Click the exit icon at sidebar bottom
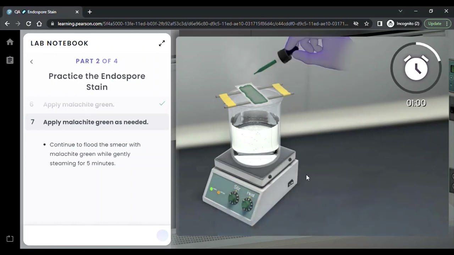 click(10, 239)
